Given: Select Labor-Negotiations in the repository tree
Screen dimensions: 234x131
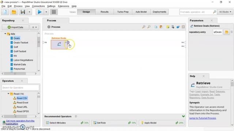Looking at the screenshot, I should tap(23, 60).
